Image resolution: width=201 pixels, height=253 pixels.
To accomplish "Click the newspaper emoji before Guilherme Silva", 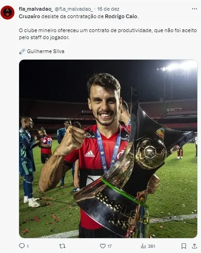I will click(22, 51).
